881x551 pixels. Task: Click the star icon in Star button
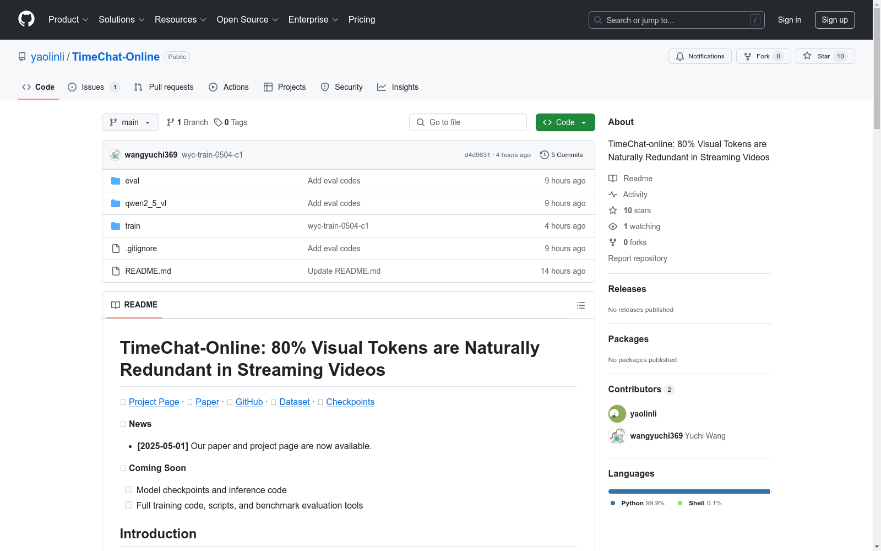point(807,56)
